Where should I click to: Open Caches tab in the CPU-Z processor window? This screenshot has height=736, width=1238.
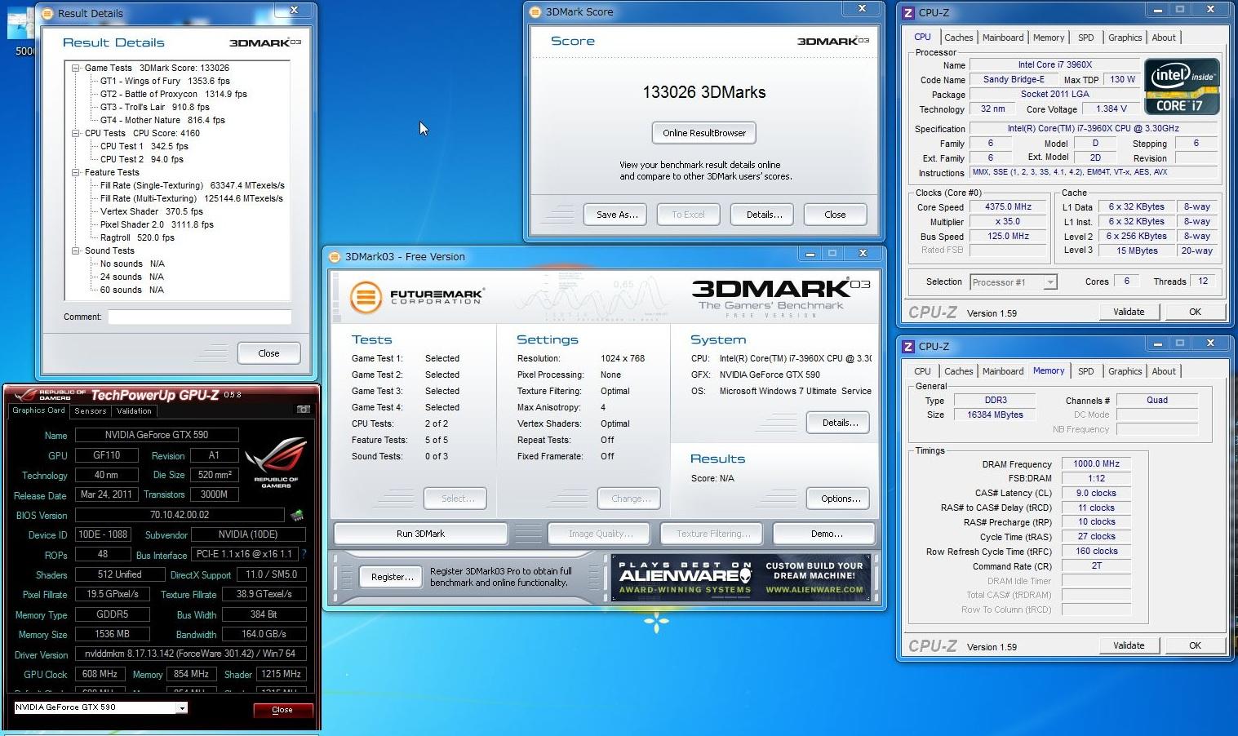pyautogui.click(x=958, y=38)
